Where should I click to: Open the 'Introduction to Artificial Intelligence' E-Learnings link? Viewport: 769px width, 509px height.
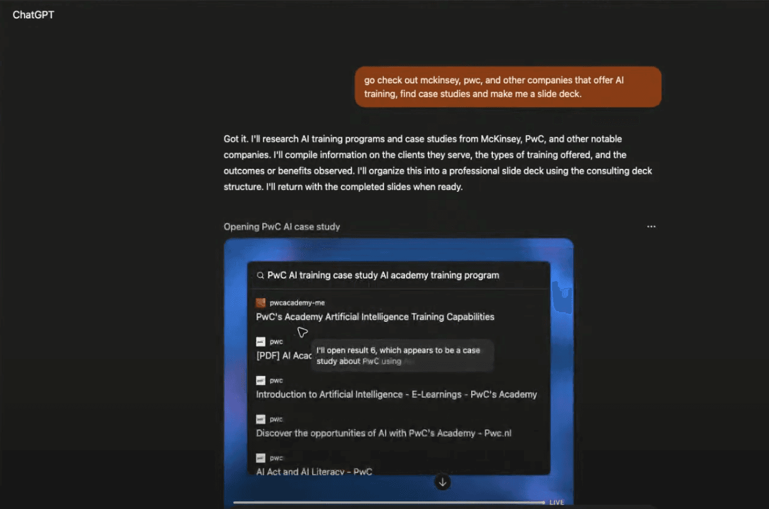[x=396, y=394]
